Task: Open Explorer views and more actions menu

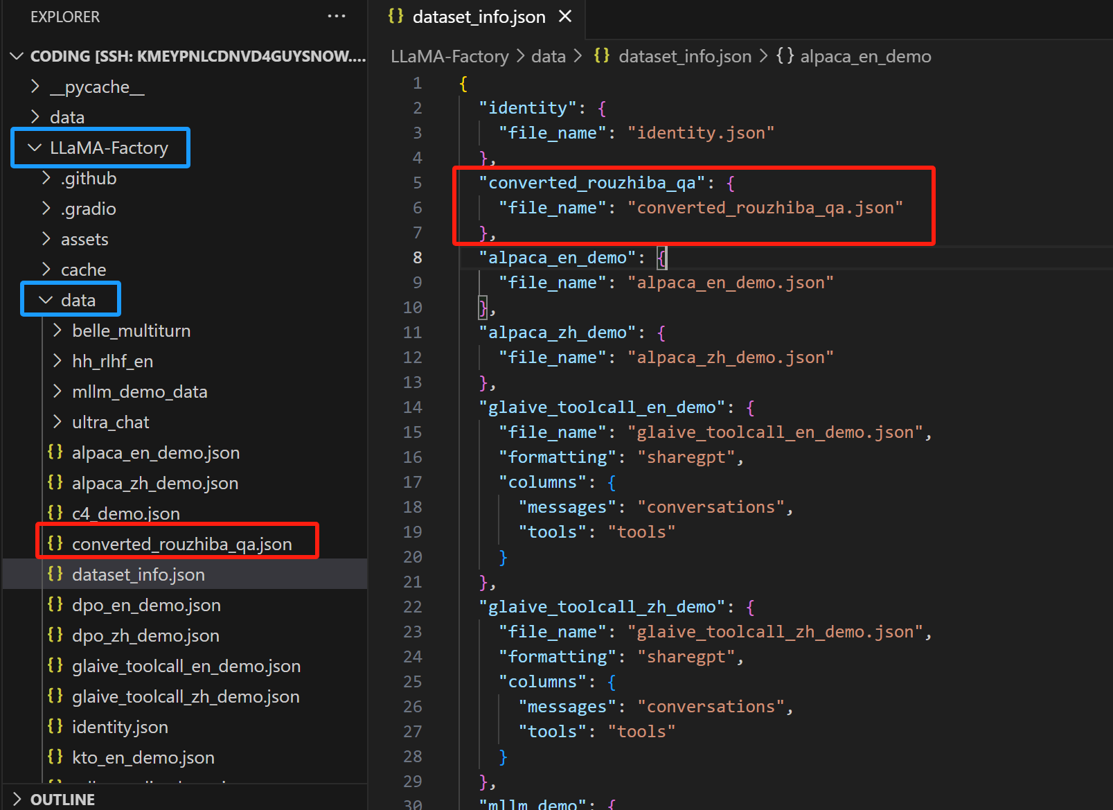Action: pos(337,17)
